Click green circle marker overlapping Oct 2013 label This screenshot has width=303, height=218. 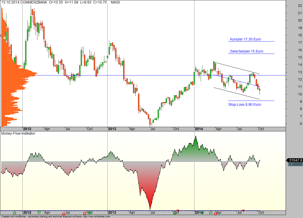point(175,213)
